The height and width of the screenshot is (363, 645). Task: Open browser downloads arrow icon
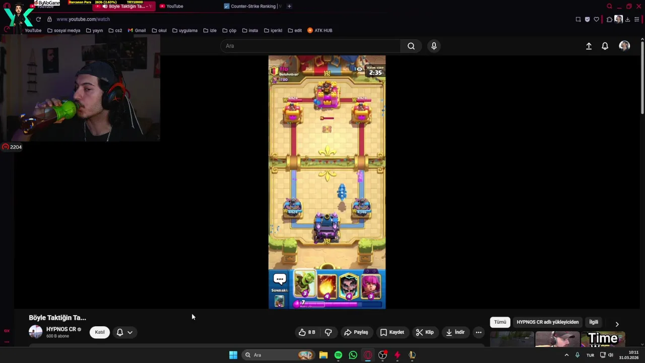pos(627,19)
